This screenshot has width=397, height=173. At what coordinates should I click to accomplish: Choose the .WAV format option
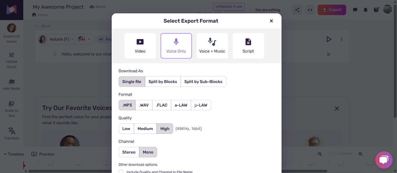(144, 105)
